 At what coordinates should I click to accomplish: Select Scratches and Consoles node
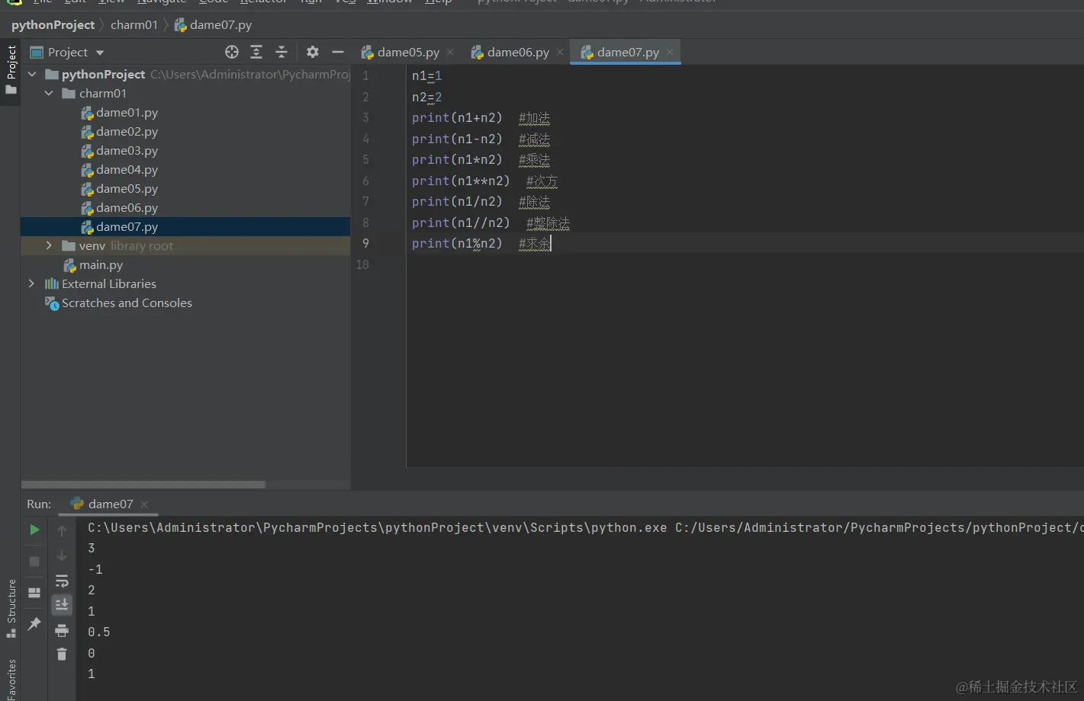127,303
